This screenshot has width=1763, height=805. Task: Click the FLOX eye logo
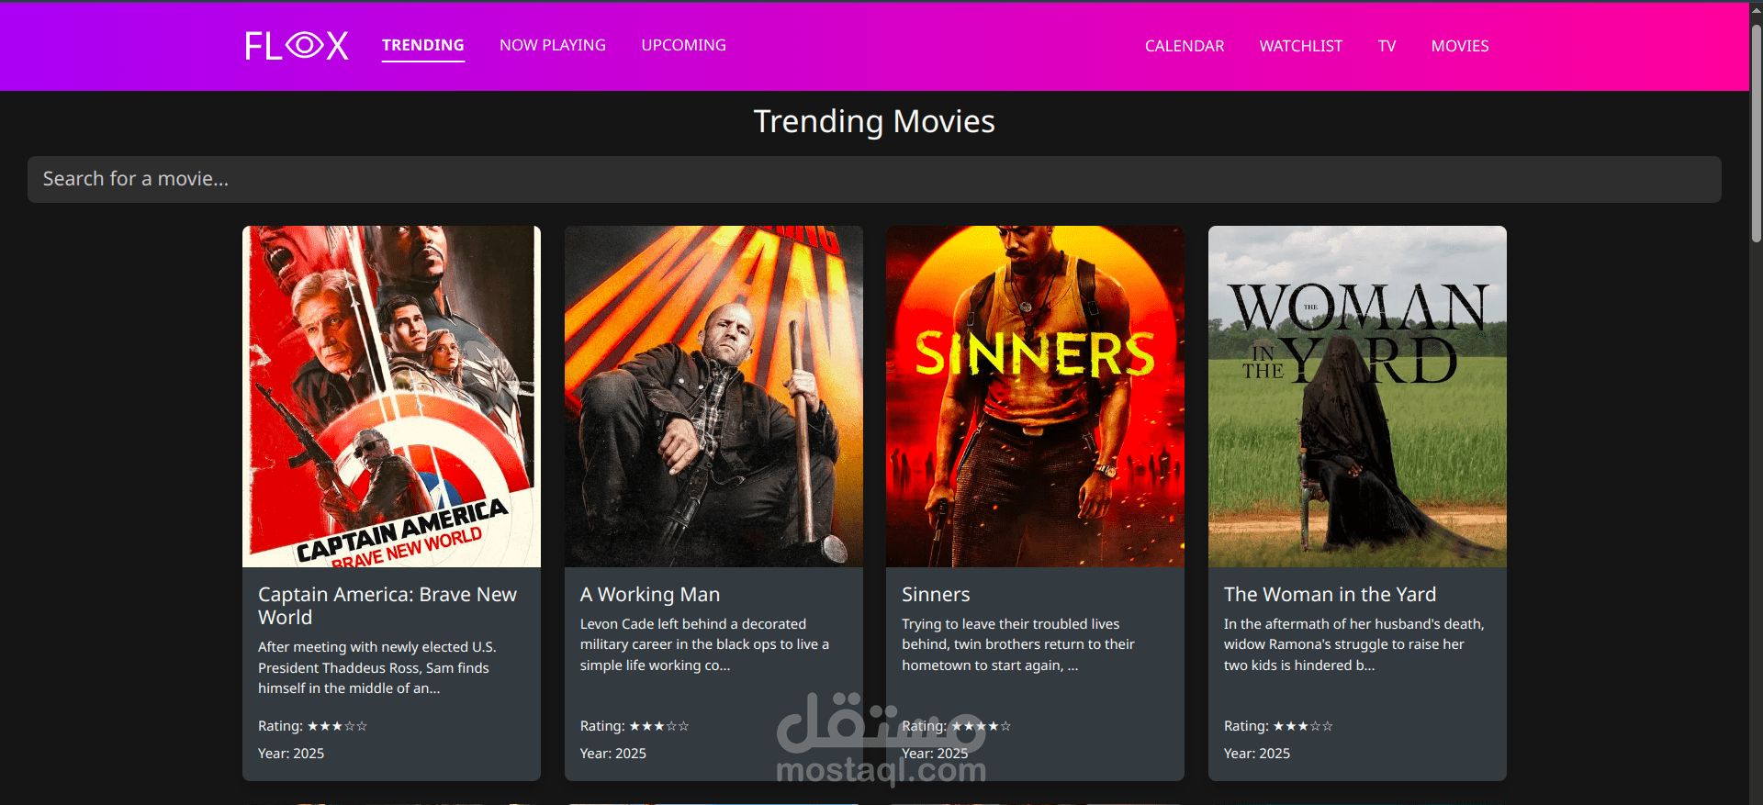(x=297, y=45)
